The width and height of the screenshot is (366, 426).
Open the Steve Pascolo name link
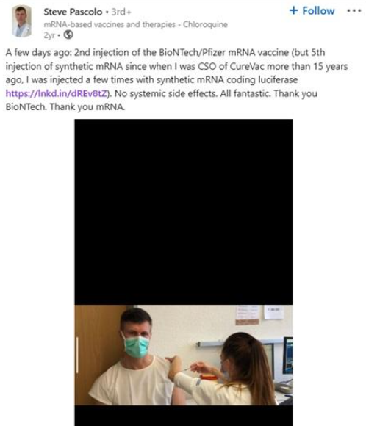point(73,12)
